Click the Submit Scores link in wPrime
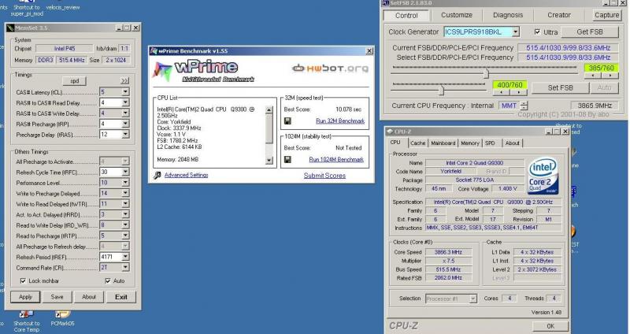 point(324,176)
